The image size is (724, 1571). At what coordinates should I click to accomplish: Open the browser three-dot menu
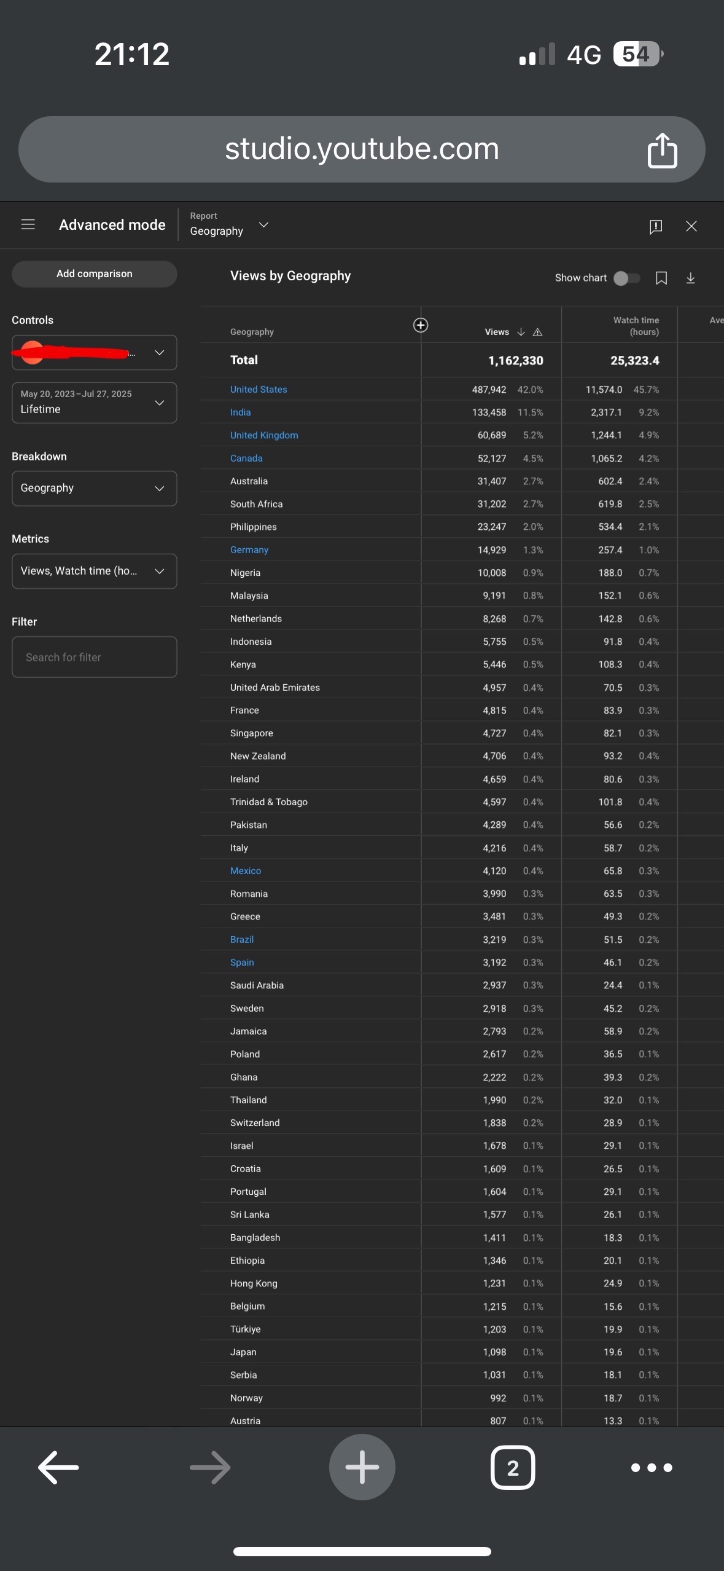652,1468
